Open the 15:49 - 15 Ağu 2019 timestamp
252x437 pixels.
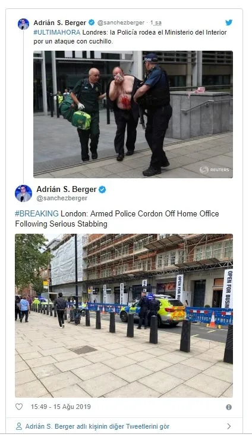[61, 407]
